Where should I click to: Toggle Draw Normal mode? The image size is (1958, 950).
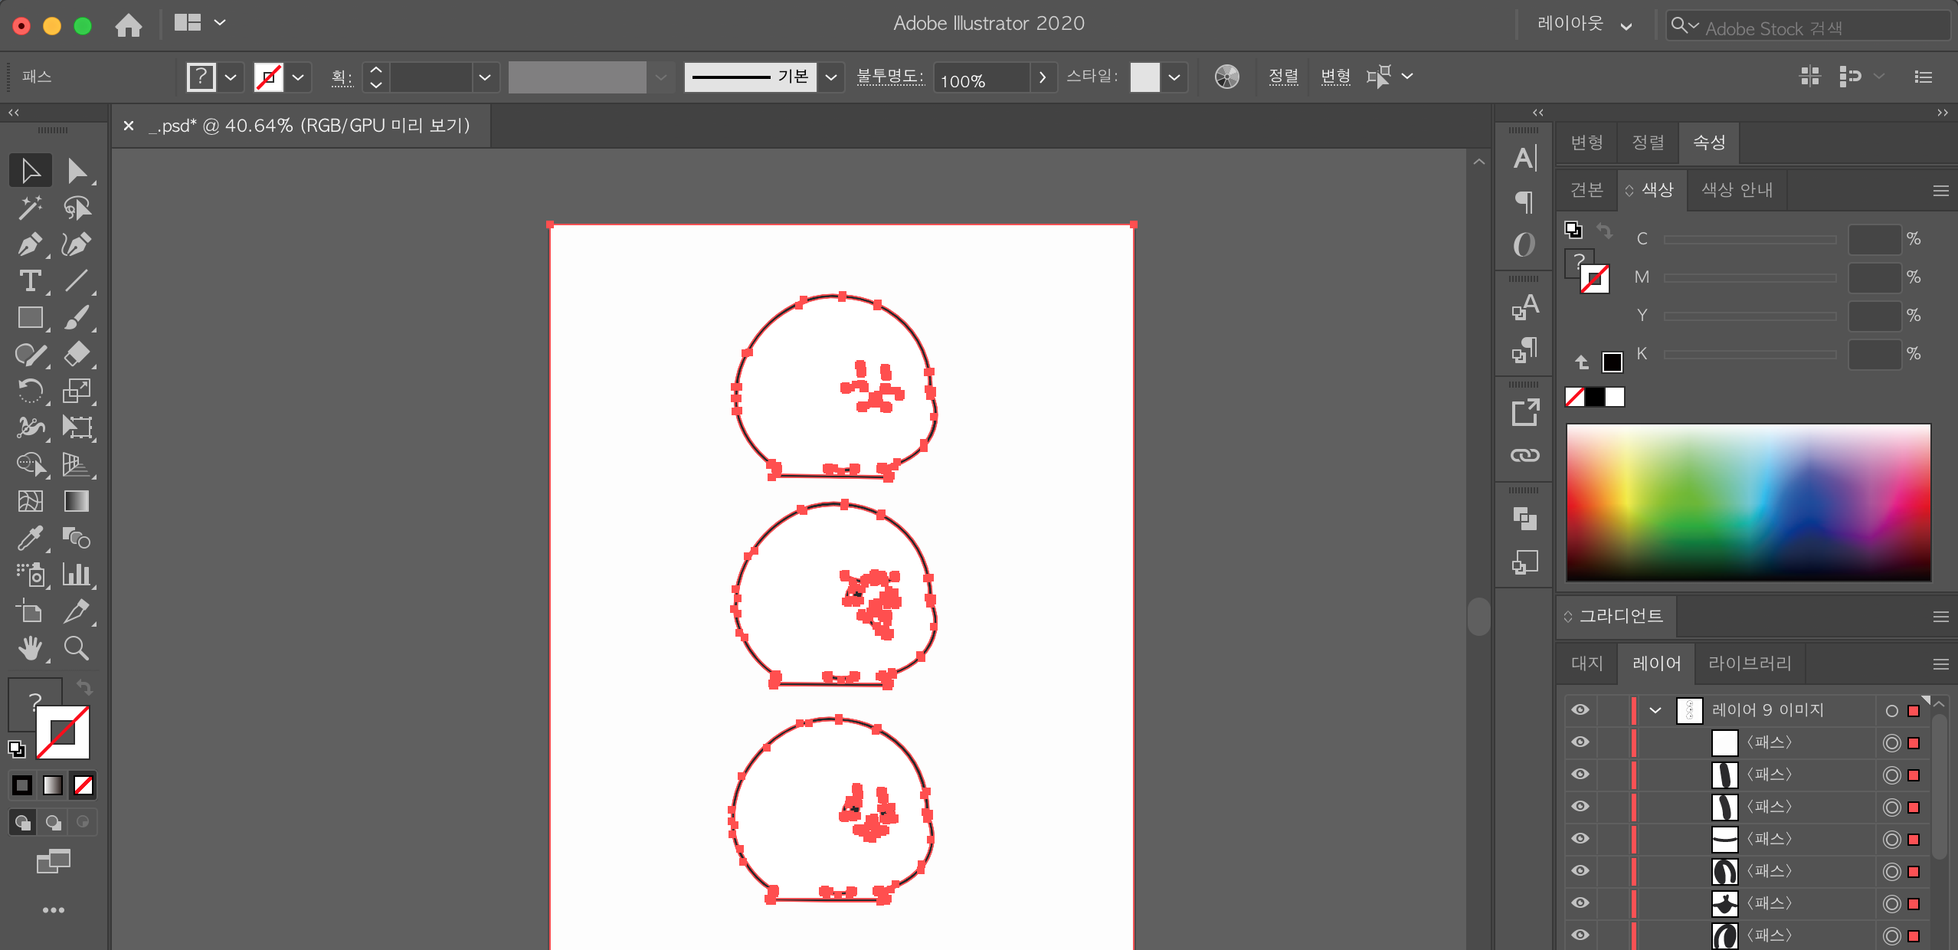pos(22,822)
